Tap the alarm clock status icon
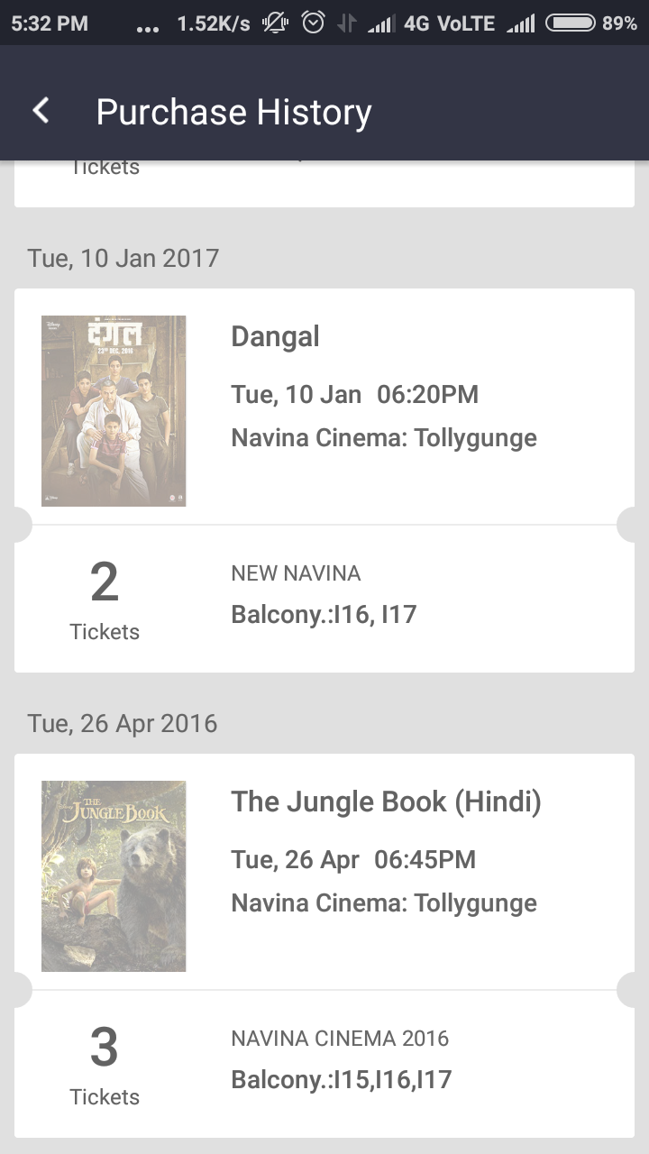Viewport: 649px width, 1154px height. [x=313, y=23]
